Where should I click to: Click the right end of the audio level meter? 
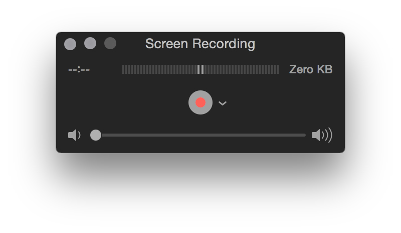point(277,69)
